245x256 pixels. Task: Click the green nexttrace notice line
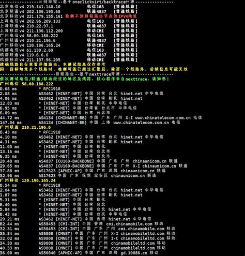pyautogui.click(x=84, y=79)
